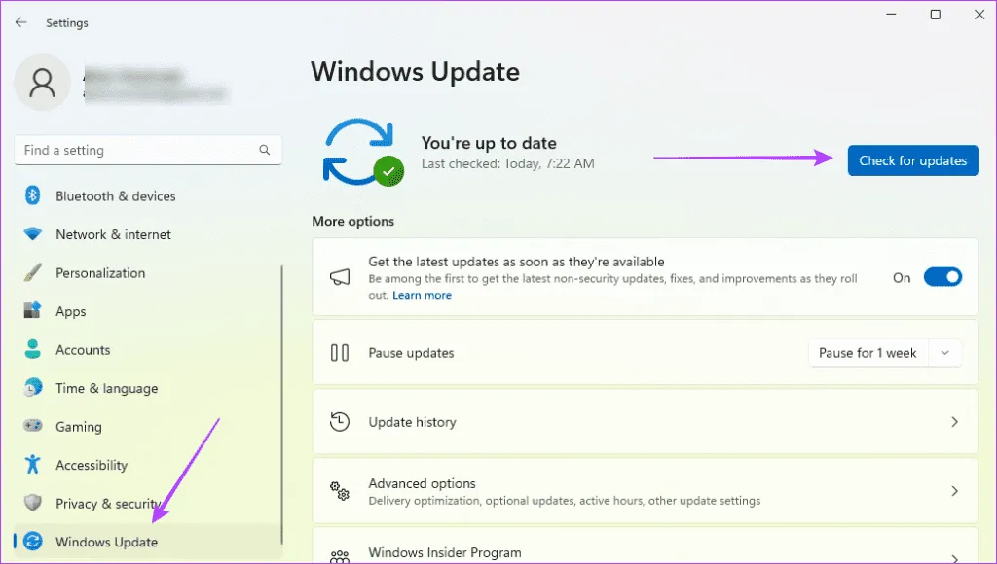This screenshot has height=564, width=997.
Task: Expand Update history with its chevron
Action: click(x=954, y=422)
